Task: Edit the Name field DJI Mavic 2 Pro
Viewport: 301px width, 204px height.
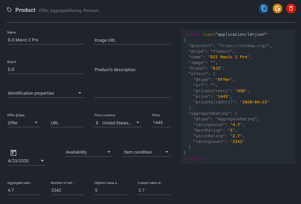Action: pyautogui.click(x=45, y=40)
